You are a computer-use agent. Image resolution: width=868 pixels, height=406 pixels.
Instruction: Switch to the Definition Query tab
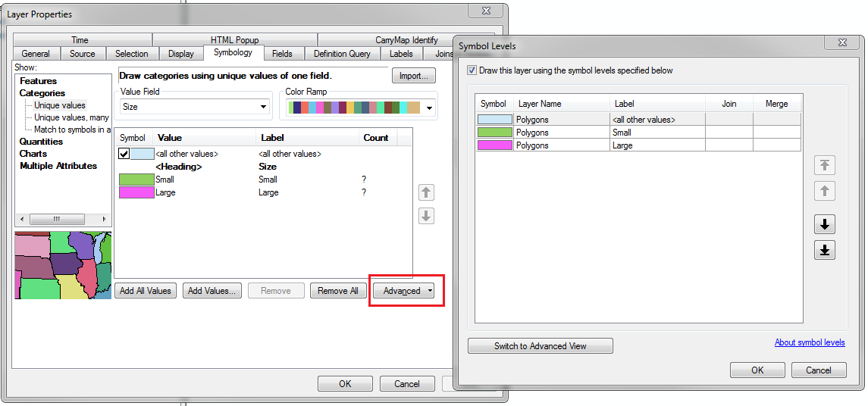point(341,54)
